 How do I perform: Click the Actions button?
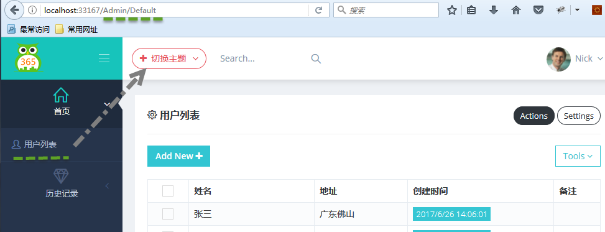click(x=534, y=116)
